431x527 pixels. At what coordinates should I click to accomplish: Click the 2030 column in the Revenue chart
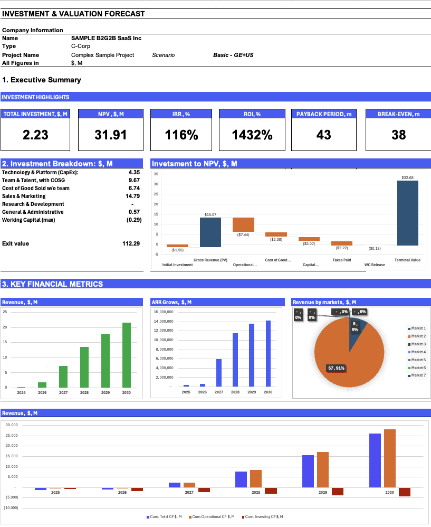point(126,355)
